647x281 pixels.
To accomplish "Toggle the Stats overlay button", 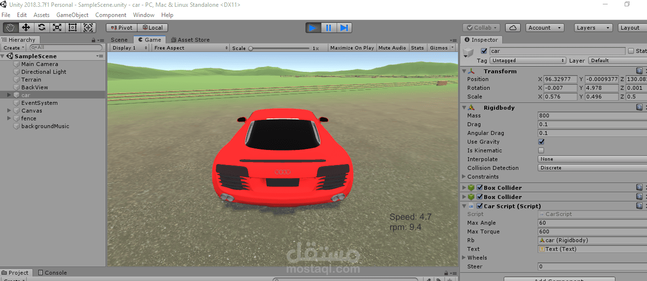I will (x=417, y=48).
